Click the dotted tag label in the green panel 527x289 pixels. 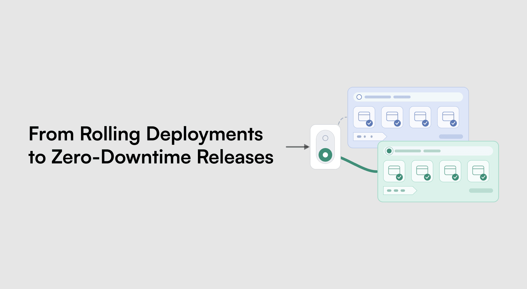[400, 191]
